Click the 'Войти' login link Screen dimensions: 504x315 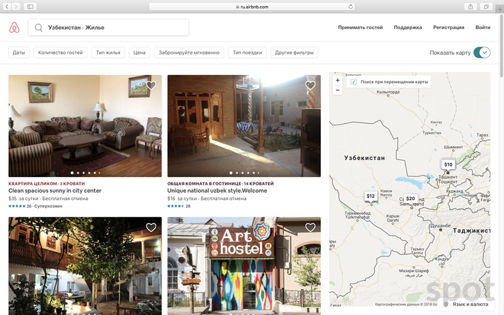coord(483,27)
